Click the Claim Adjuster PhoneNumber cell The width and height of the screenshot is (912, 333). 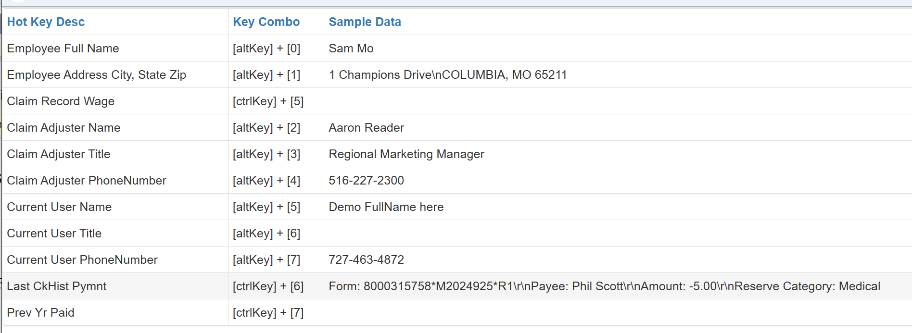(x=87, y=181)
